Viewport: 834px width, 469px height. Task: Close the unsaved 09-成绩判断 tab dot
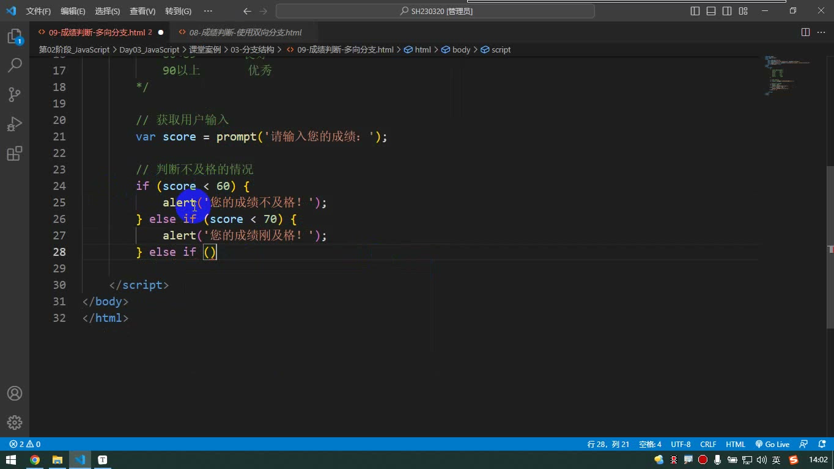pos(161,32)
